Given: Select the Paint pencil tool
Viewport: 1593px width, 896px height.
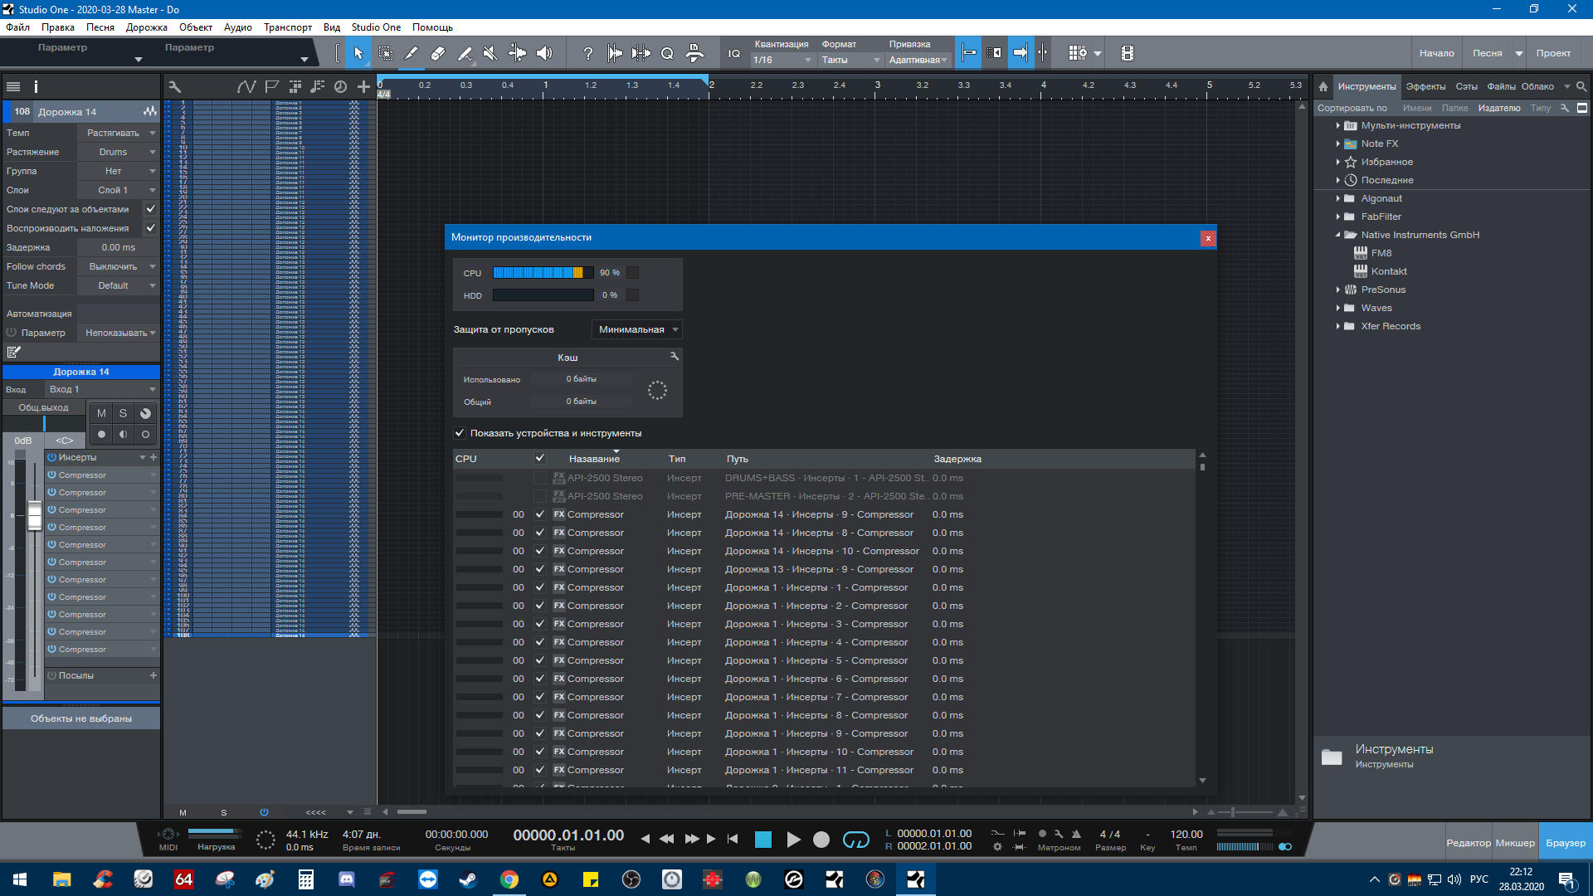Looking at the screenshot, I should 412,53.
